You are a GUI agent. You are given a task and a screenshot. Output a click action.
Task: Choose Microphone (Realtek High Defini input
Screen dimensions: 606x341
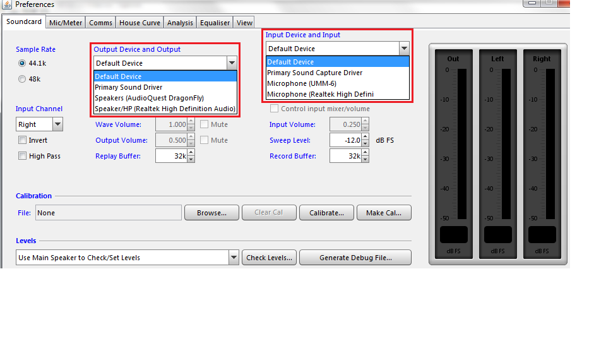pyautogui.click(x=337, y=94)
